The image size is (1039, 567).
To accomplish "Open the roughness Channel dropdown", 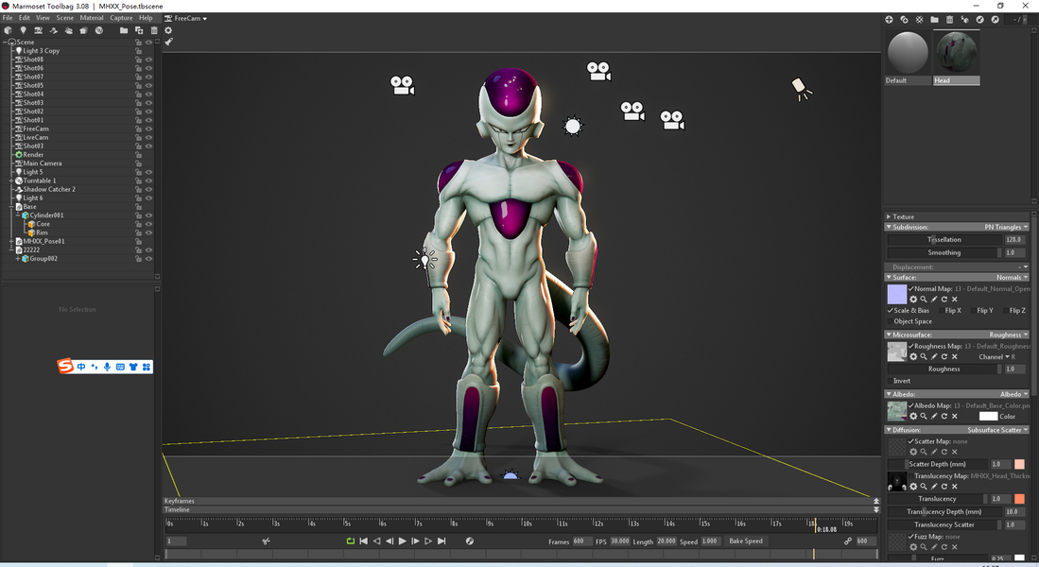I will (996, 357).
